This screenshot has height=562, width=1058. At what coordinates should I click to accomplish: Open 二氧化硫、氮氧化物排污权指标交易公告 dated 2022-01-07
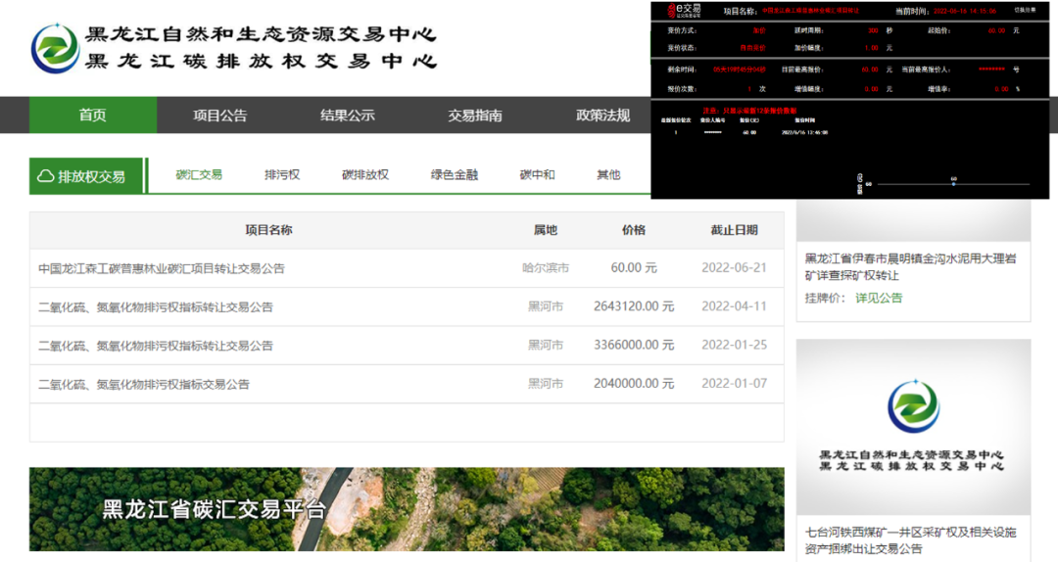[x=144, y=384]
